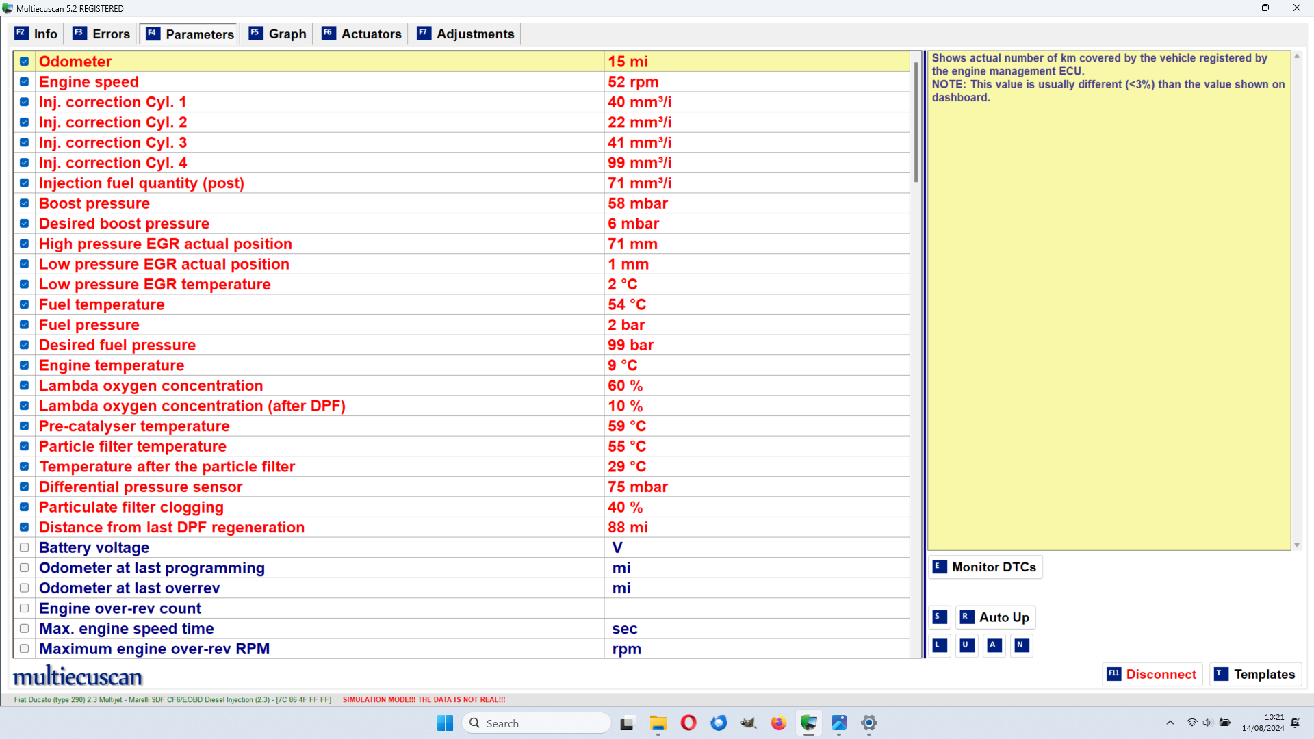The width and height of the screenshot is (1314, 739).
Task: Uncheck Distance from last DPF regeneration
Action: point(24,528)
